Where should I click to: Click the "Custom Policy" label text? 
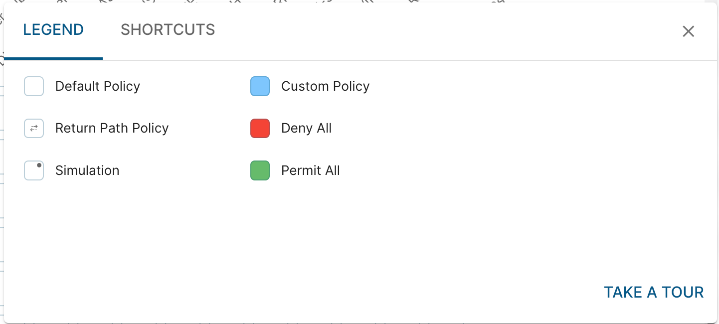[x=326, y=86]
